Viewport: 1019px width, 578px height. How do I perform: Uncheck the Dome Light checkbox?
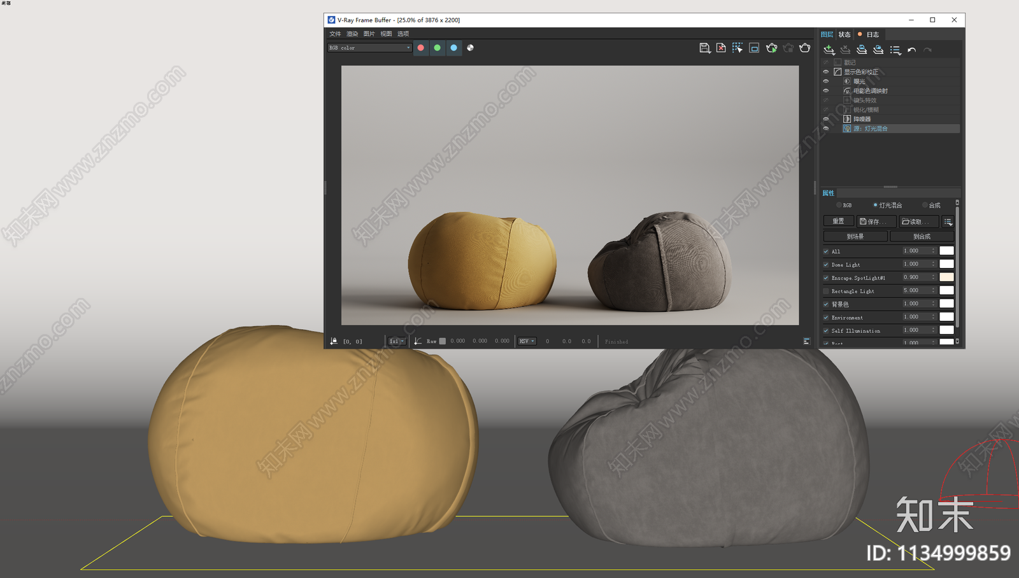point(826,265)
